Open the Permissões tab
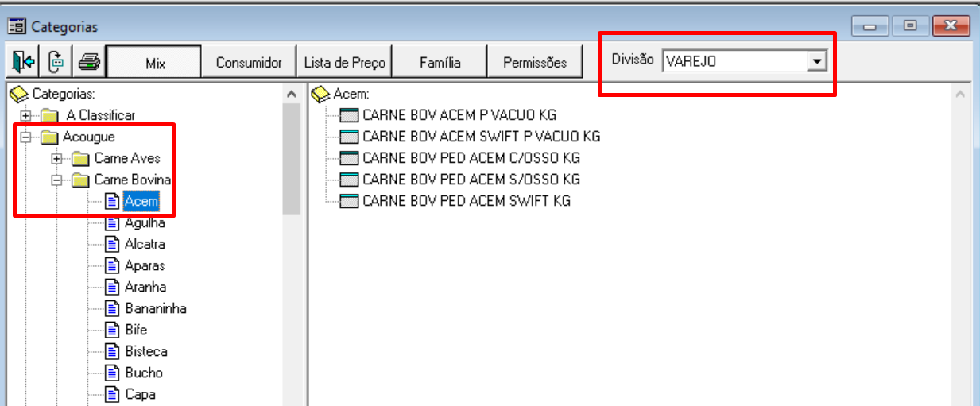Viewport: 980px width, 406px height. (x=535, y=62)
